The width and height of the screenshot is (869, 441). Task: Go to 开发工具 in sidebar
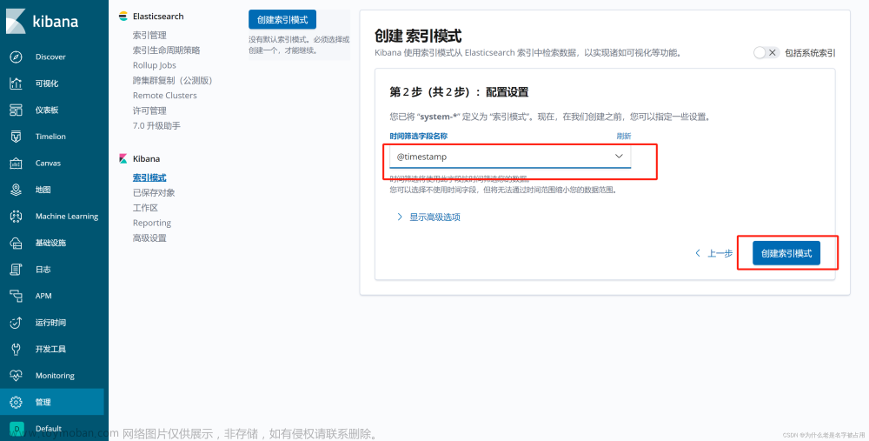click(50, 349)
